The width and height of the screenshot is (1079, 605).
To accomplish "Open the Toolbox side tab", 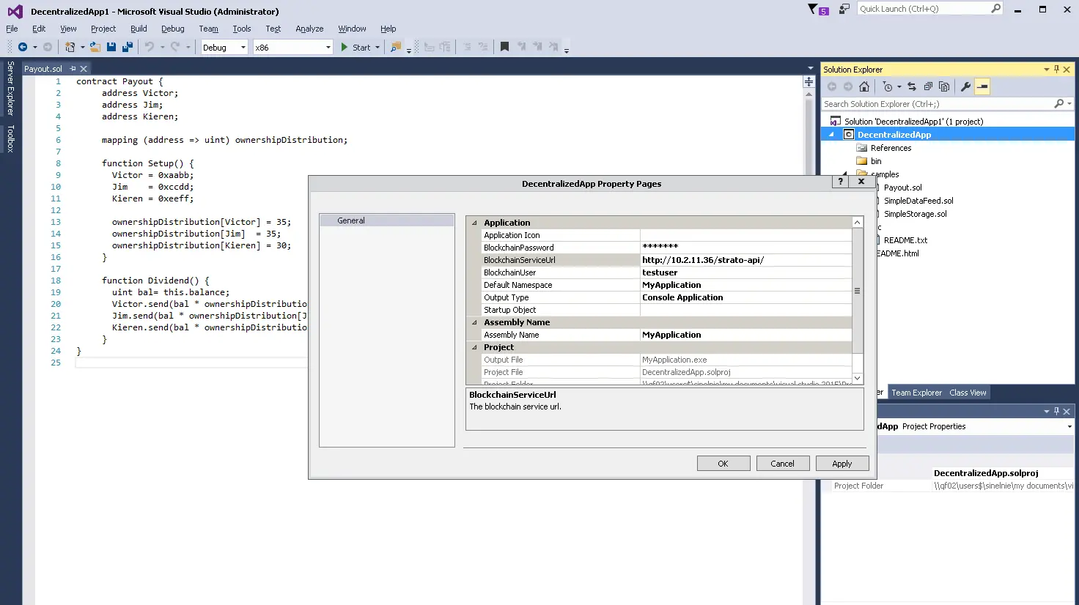I will click(x=10, y=138).
